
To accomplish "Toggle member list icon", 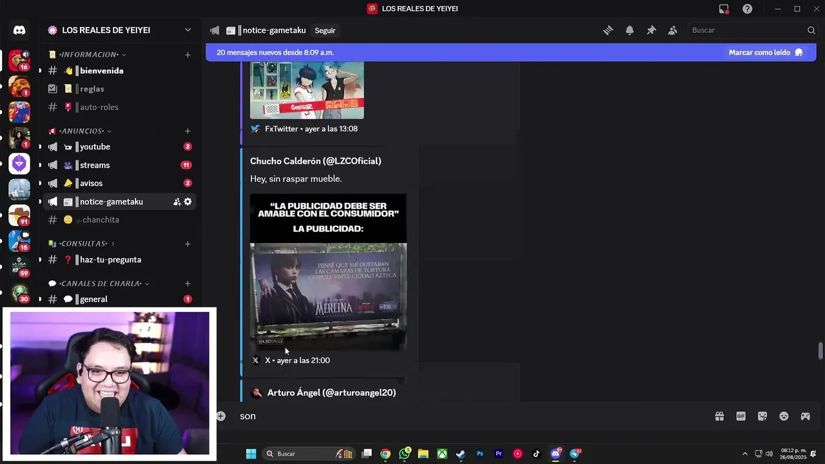I will (x=672, y=30).
